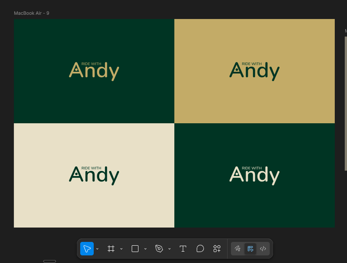Expand the Frame tool options chevron
The width and height of the screenshot is (347, 263).
[121, 249]
